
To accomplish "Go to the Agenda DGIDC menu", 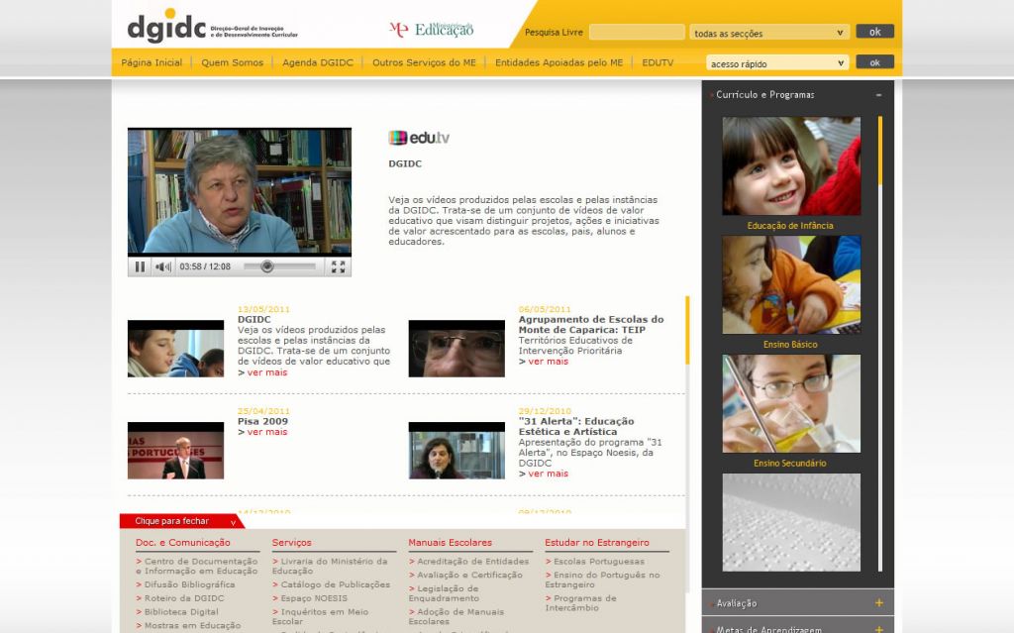I will [318, 62].
